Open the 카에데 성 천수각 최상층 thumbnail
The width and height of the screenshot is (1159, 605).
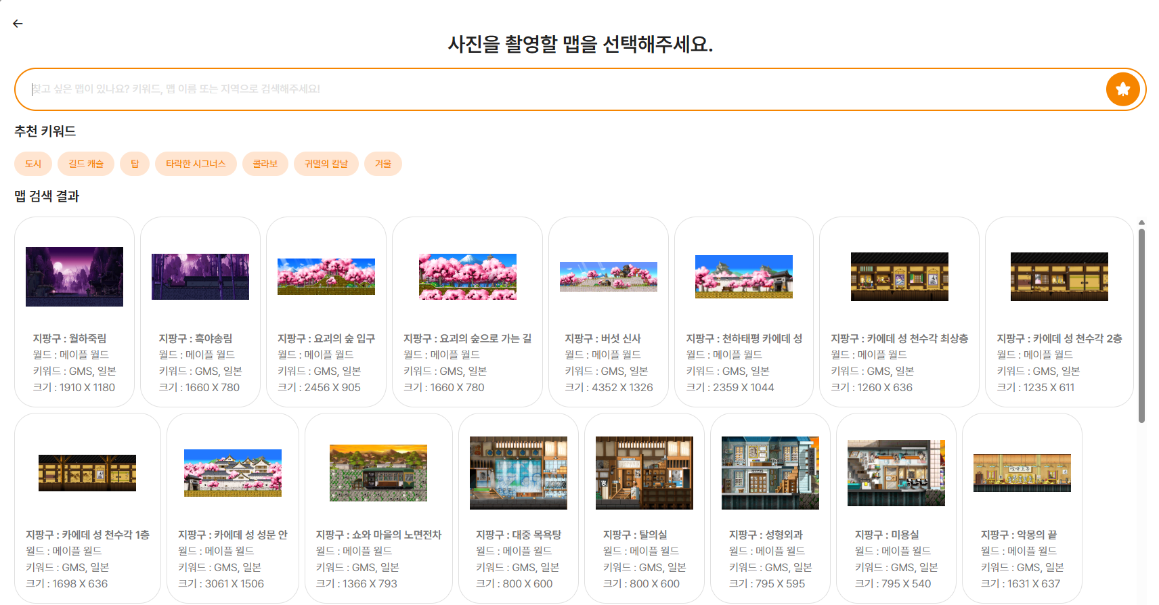900,277
